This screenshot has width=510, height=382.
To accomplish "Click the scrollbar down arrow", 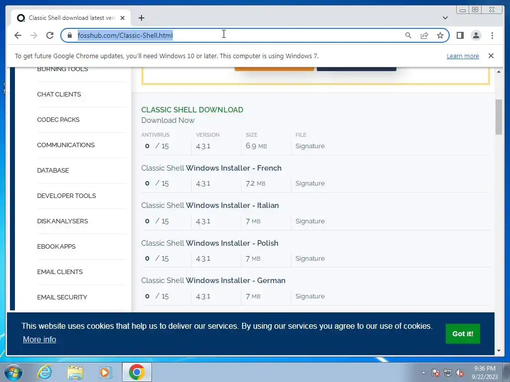I will [499, 351].
